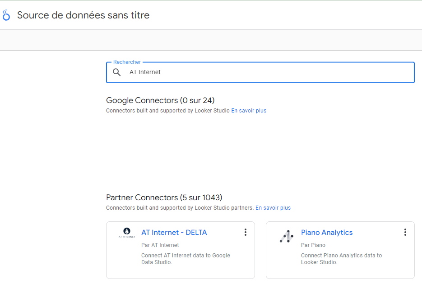This screenshot has height=283, width=422.
Task: Open 'En savoir plus' for Google Connectors
Action: coord(249,111)
